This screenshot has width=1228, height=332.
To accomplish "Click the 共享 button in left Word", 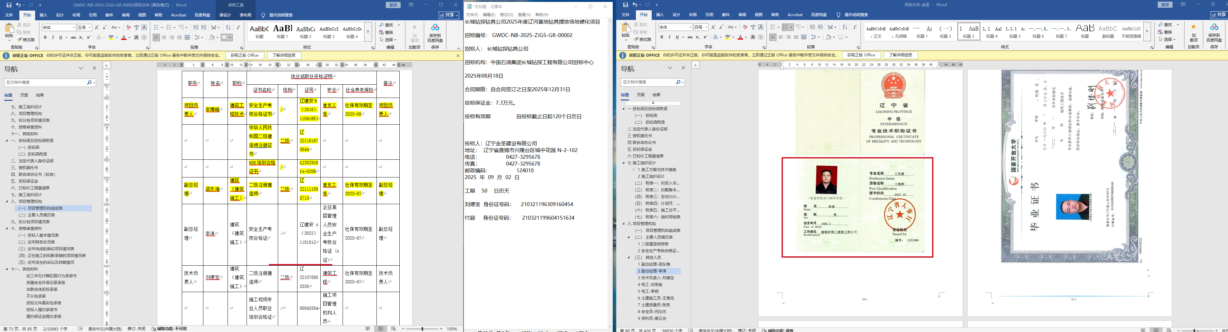I will [x=449, y=15].
